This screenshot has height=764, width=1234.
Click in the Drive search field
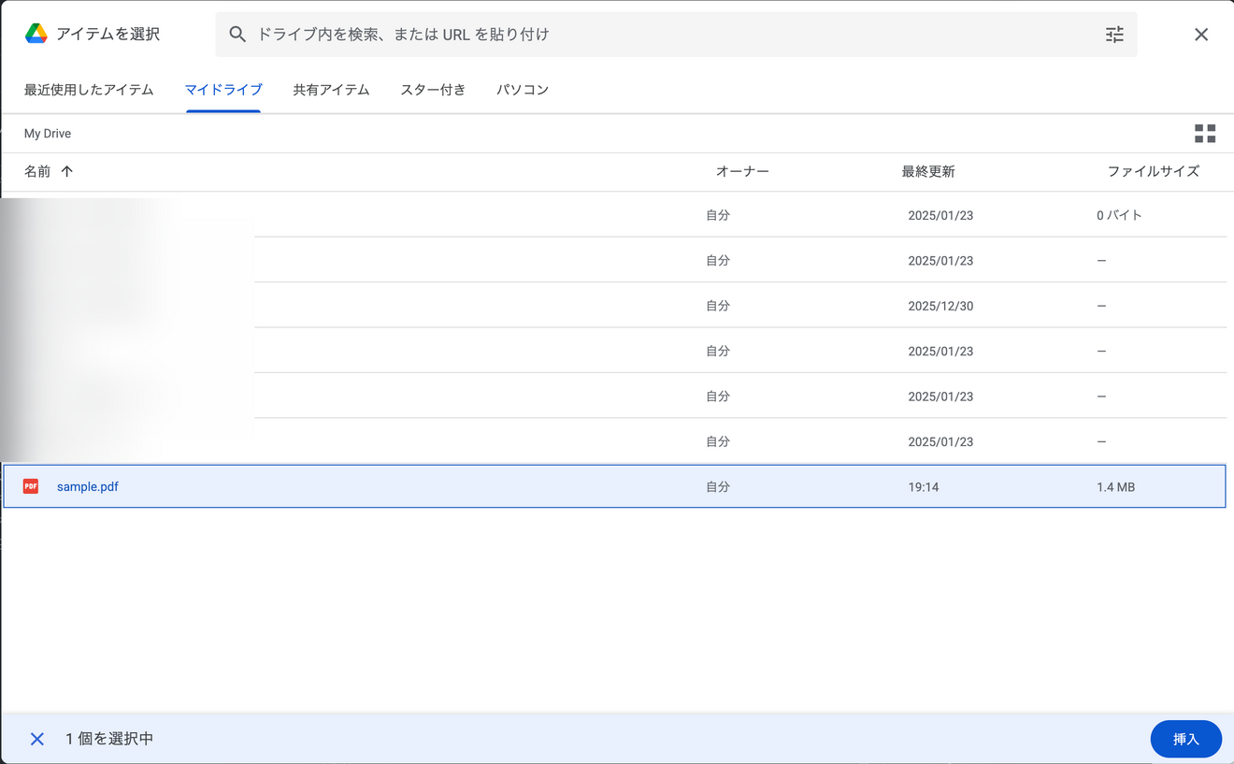click(676, 35)
